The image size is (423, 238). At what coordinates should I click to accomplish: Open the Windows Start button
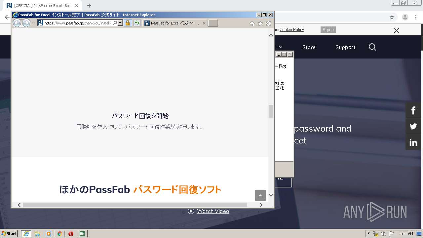[9, 233]
